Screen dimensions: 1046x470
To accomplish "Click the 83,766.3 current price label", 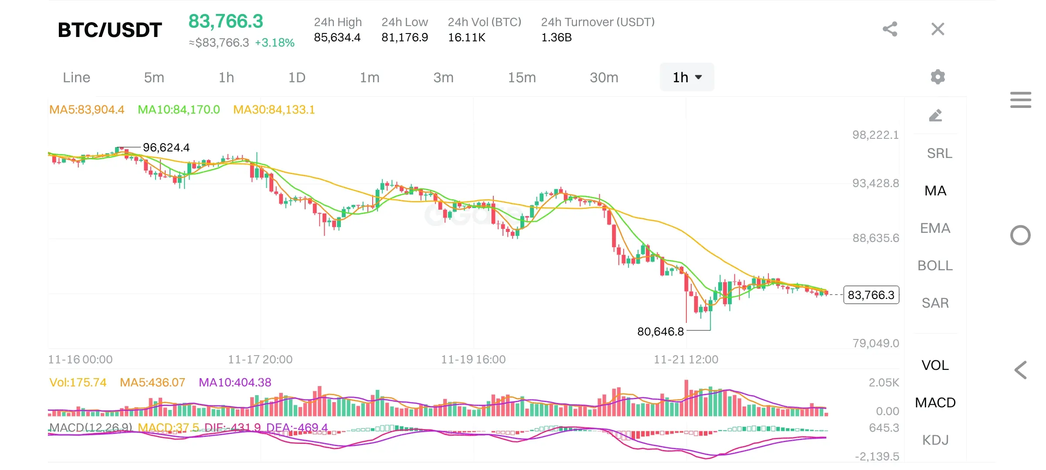I will (871, 295).
